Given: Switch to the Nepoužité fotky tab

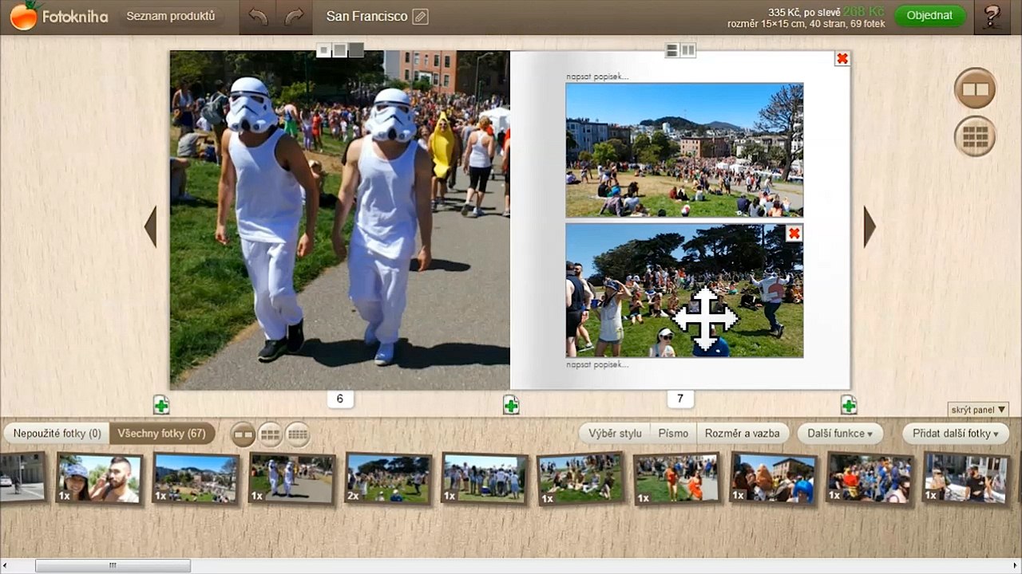Looking at the screenshot, I should (57, 434).
